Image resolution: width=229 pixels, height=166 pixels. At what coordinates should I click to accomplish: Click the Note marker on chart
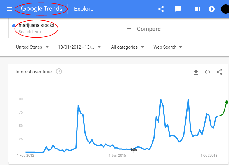(x=133, y=150)
